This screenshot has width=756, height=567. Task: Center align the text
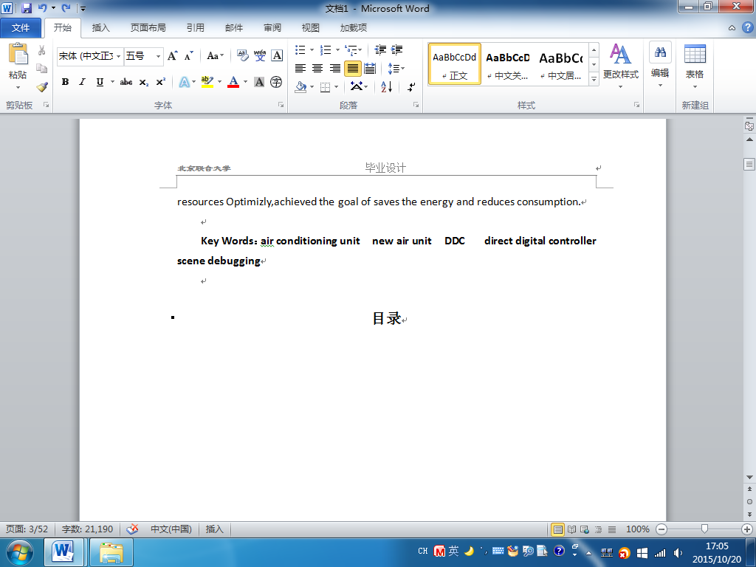click(x=317, y=69)
